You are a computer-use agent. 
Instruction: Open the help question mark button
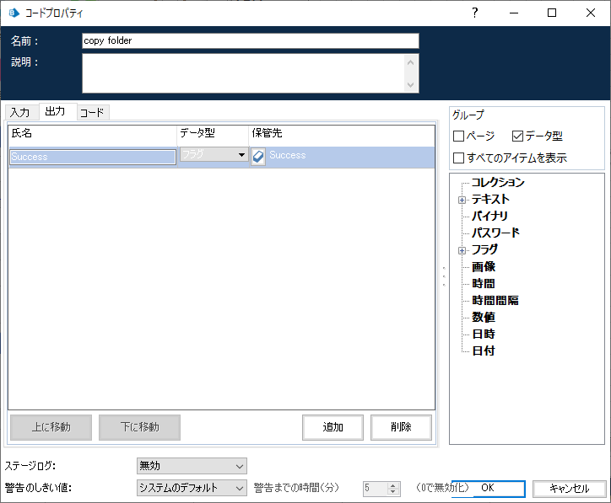[474, 13]
